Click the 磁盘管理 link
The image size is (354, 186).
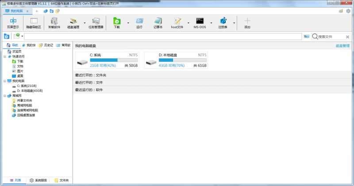[342, 45]
